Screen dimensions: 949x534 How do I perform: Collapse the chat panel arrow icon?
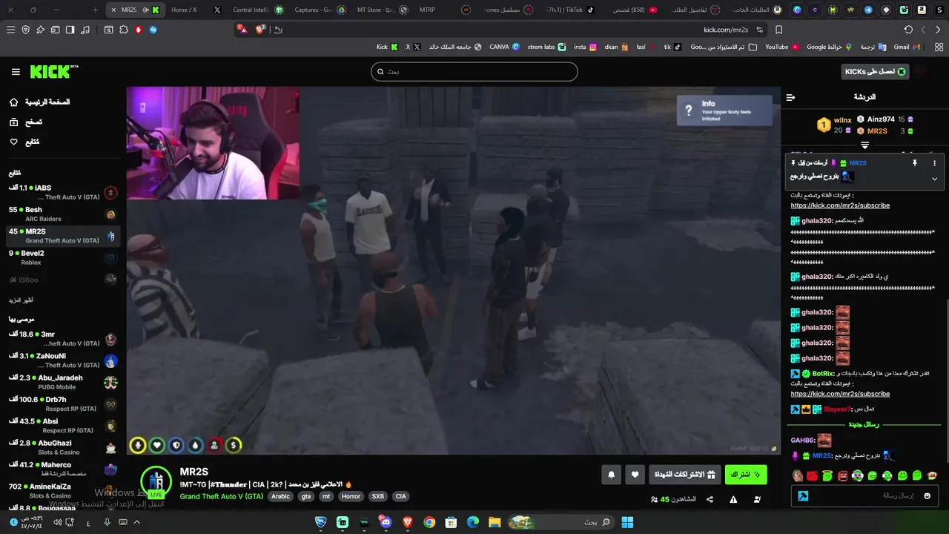[790, 97]
